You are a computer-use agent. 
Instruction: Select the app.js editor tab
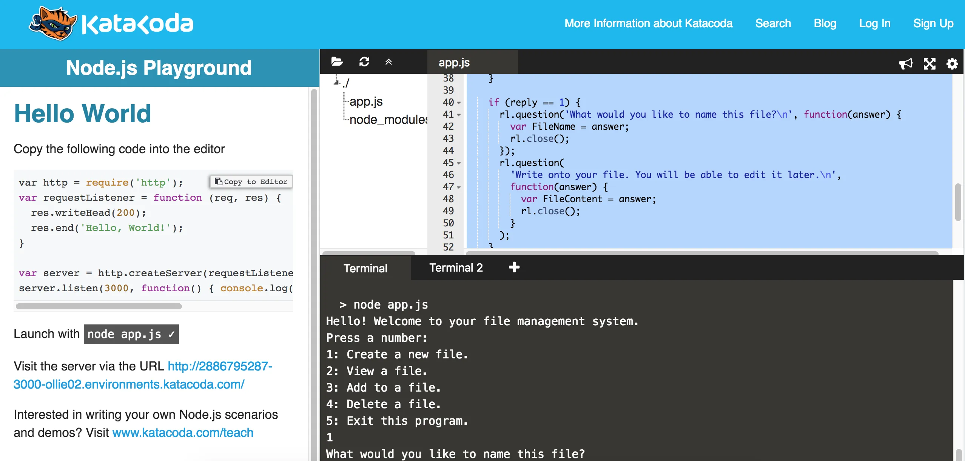(454, 63)
